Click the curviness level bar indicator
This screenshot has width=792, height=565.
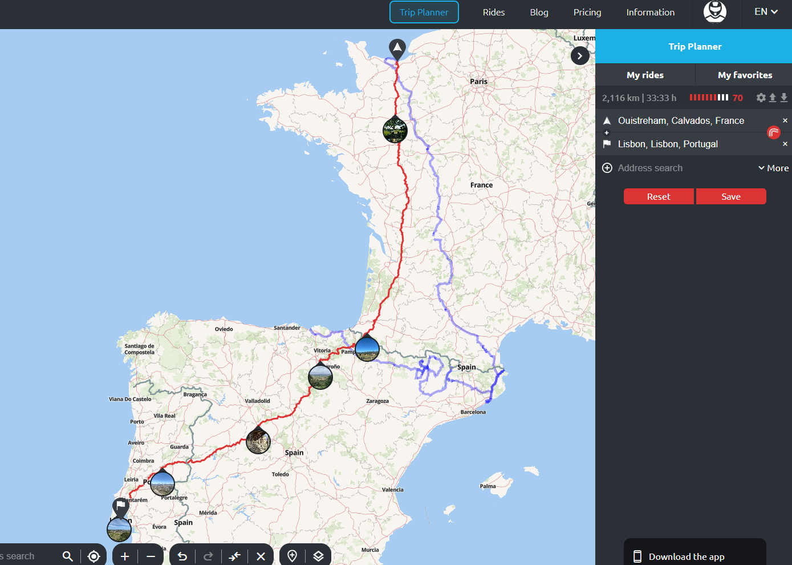click(x=709, y=98)
